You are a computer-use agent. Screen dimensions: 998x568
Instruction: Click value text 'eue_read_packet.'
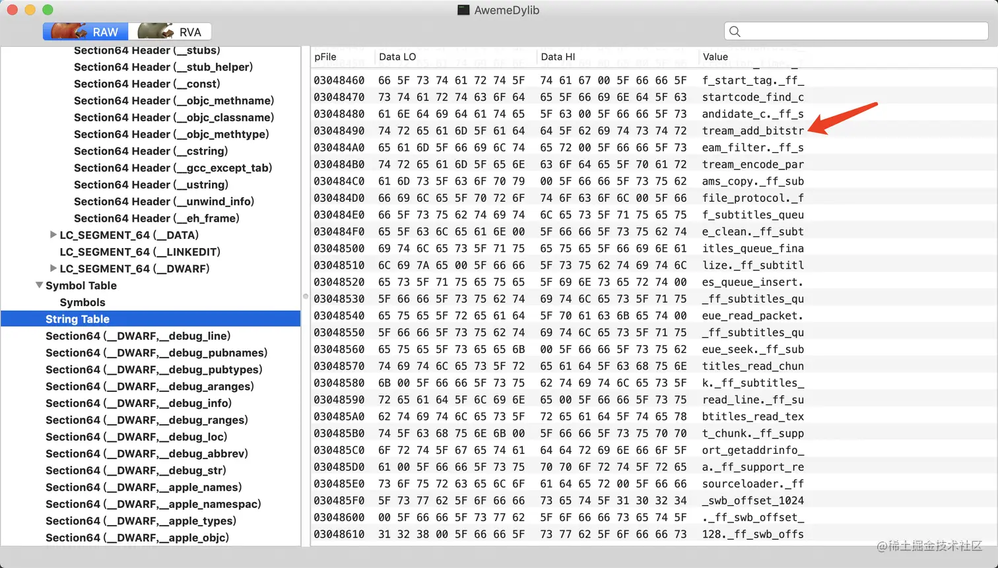753,315
